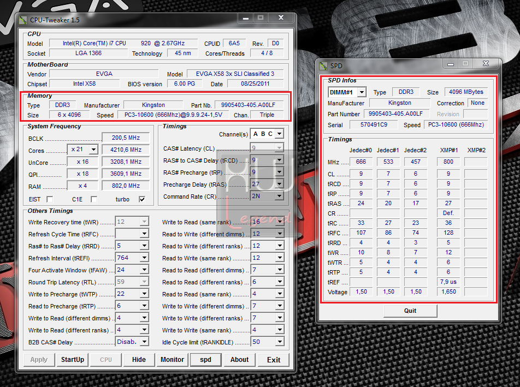Click the Socket value LGA 1366
This screenshot has width=520, height=387.
[x=88, y=53]
